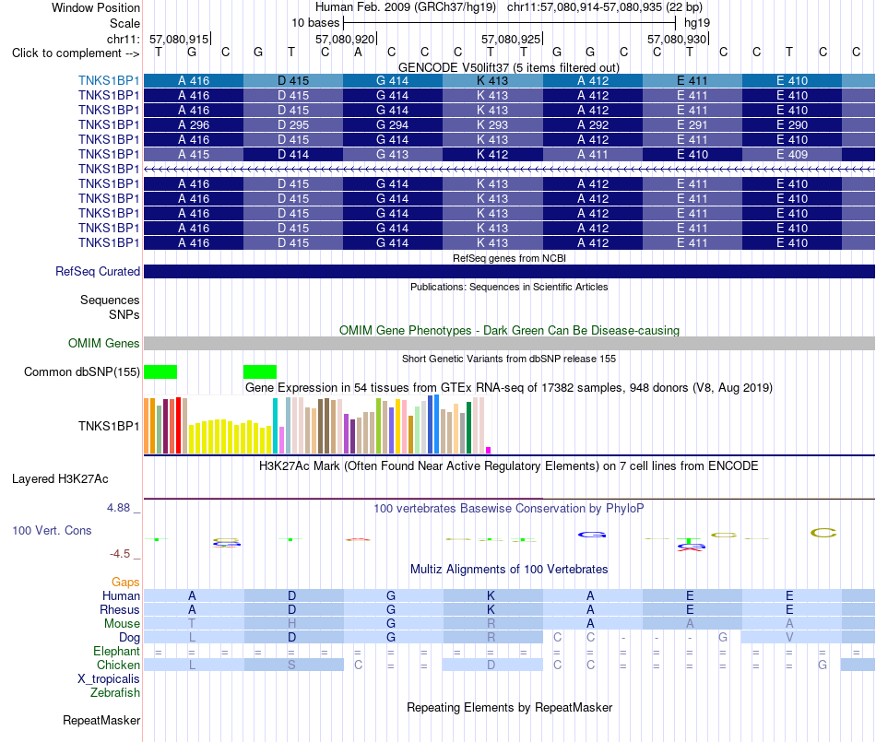The width and height of the screenshot is (876, 742).
Task: Click the highlighted light-blue TNKS1BP1 transcript label
Action: tap(109, 80)
